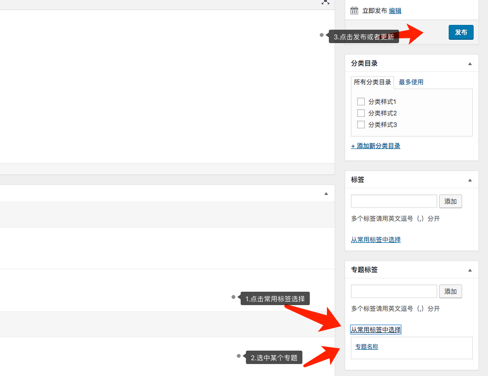Open 从常用标签中选择 in 标签 panel
Screen dimensions: 488x376
pyautogui.click(x=376, y=240)
